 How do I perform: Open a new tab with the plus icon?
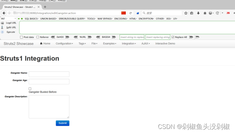click(45, 7)
